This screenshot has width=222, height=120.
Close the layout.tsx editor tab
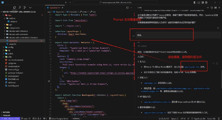pyautogui.click(x=62, y=8)
